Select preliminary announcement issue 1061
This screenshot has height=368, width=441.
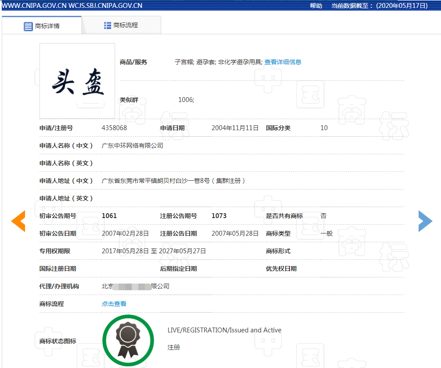pyautogui.click(x=109, y=216)
